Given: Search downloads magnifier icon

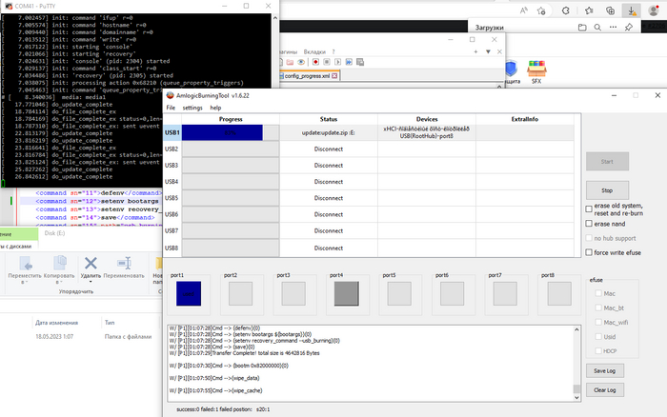Looking at the screenshot, I should pyautogui.click(x=597, y=28).
